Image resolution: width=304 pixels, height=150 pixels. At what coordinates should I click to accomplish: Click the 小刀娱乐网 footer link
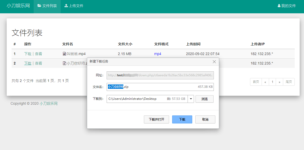49,104
